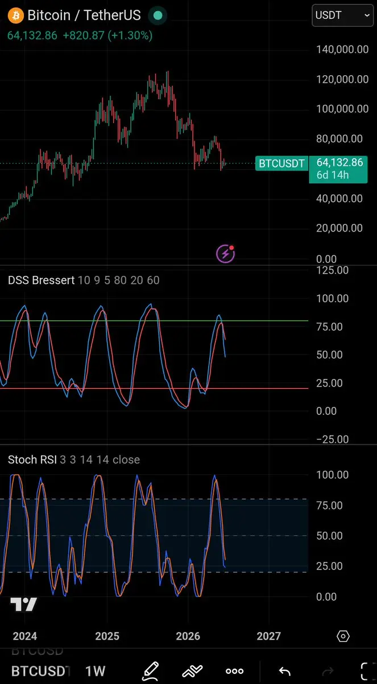Click the BTCUSDT price label tag

pyautogui.click(x=281, y=164)
